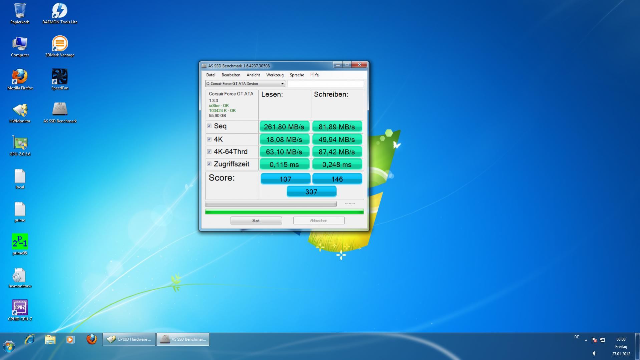640x360 pixels.
Task: Select the 3DMark Vantage desktop shortcut
Action: point(60,47)
